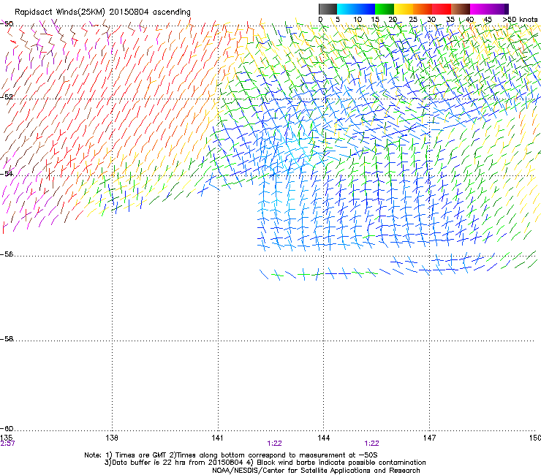This screenshot has width=541, height=475.
Task: Click the brown 35-40 knots legend swatch
Action: (x=461, y=9)
